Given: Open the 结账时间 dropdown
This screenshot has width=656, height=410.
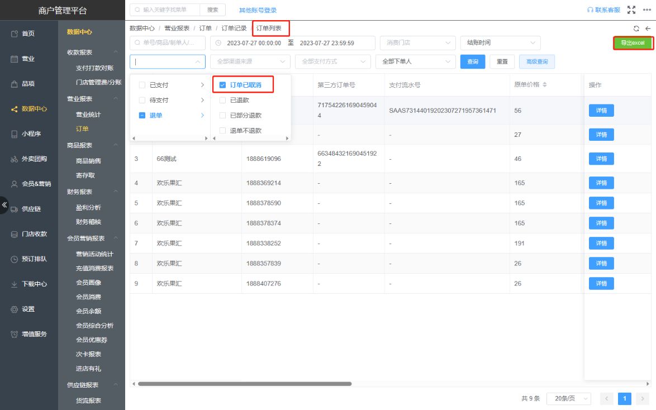Looking at the screenshot, I should (500, 42).
